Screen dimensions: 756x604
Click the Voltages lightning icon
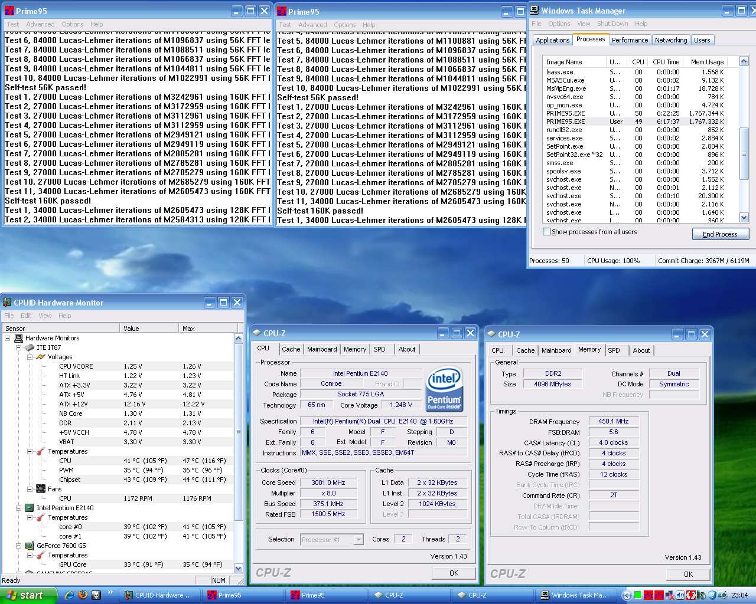(41, 357)
